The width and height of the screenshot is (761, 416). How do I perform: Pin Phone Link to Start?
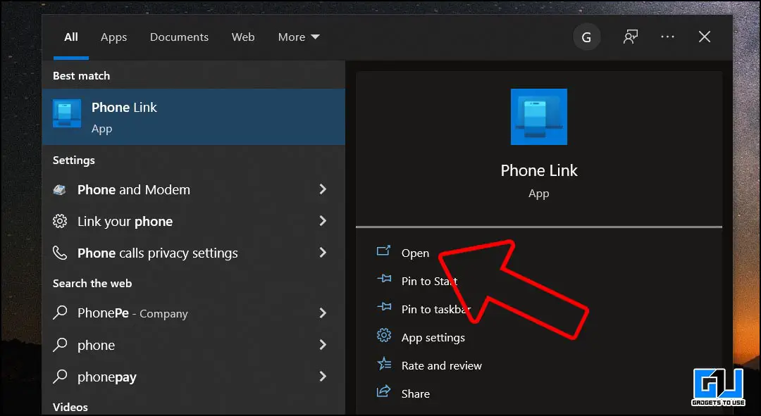tap(430, 282)
